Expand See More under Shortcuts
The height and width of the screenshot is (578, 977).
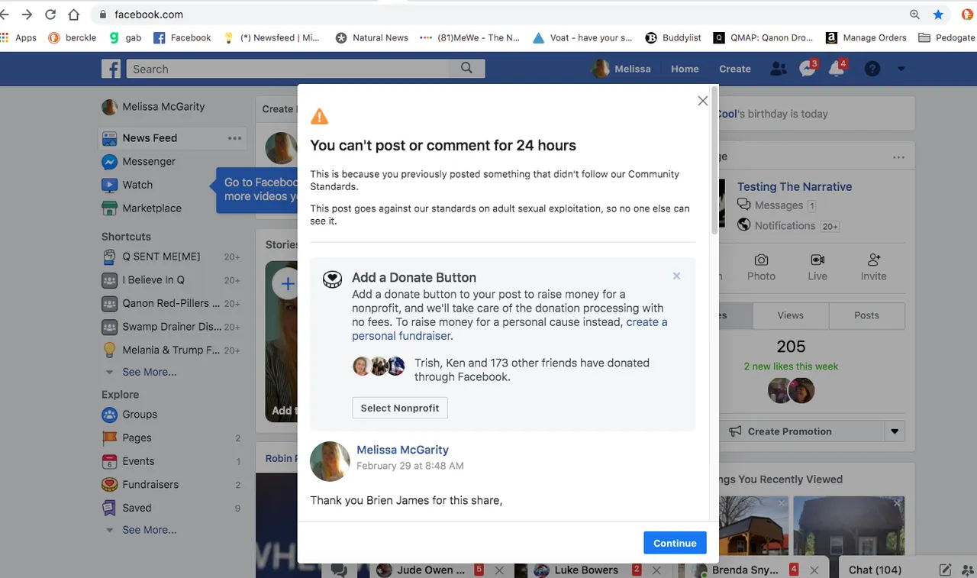coord(149,372)
